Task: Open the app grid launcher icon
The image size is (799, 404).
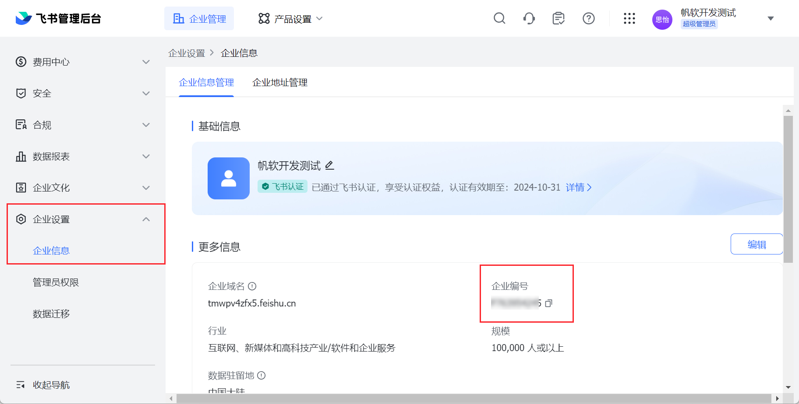Action: (x=629, y=18)
